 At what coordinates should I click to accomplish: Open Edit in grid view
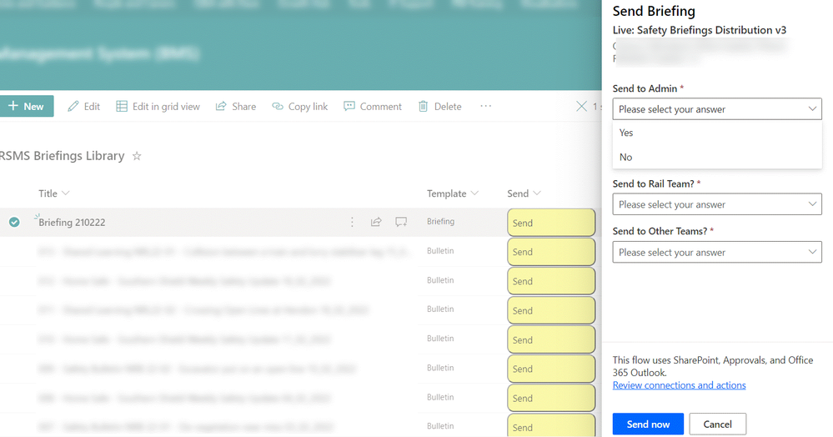click(x=158, y=106)
